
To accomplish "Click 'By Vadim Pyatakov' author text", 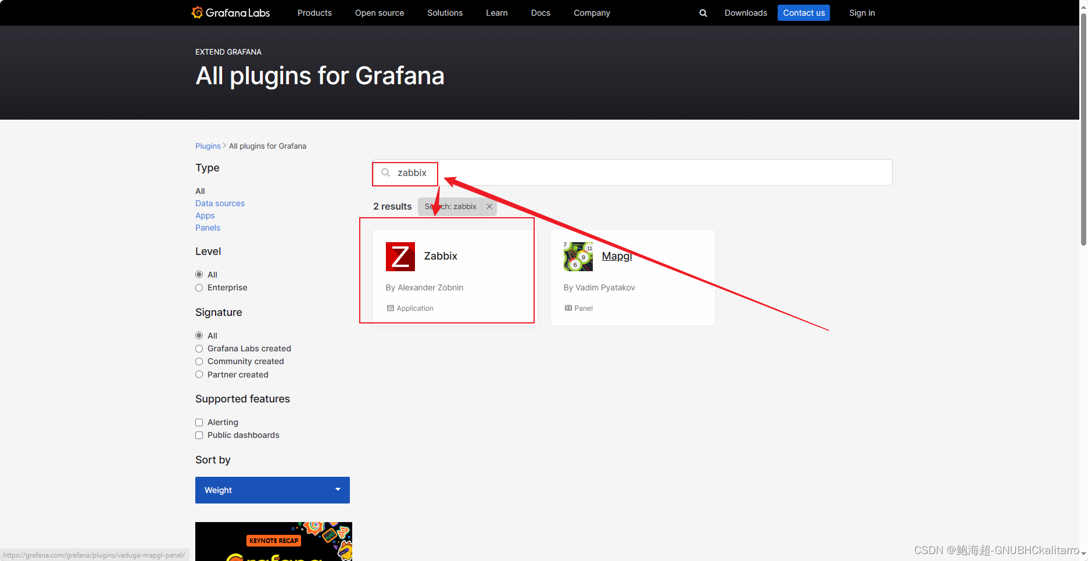I will tap(599, 287).
